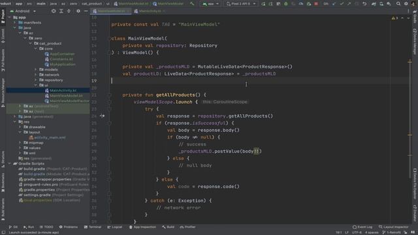The image size is (418, 235).
Task: Collapse the Gradle Scripts node
Action: tap(10, 164)
